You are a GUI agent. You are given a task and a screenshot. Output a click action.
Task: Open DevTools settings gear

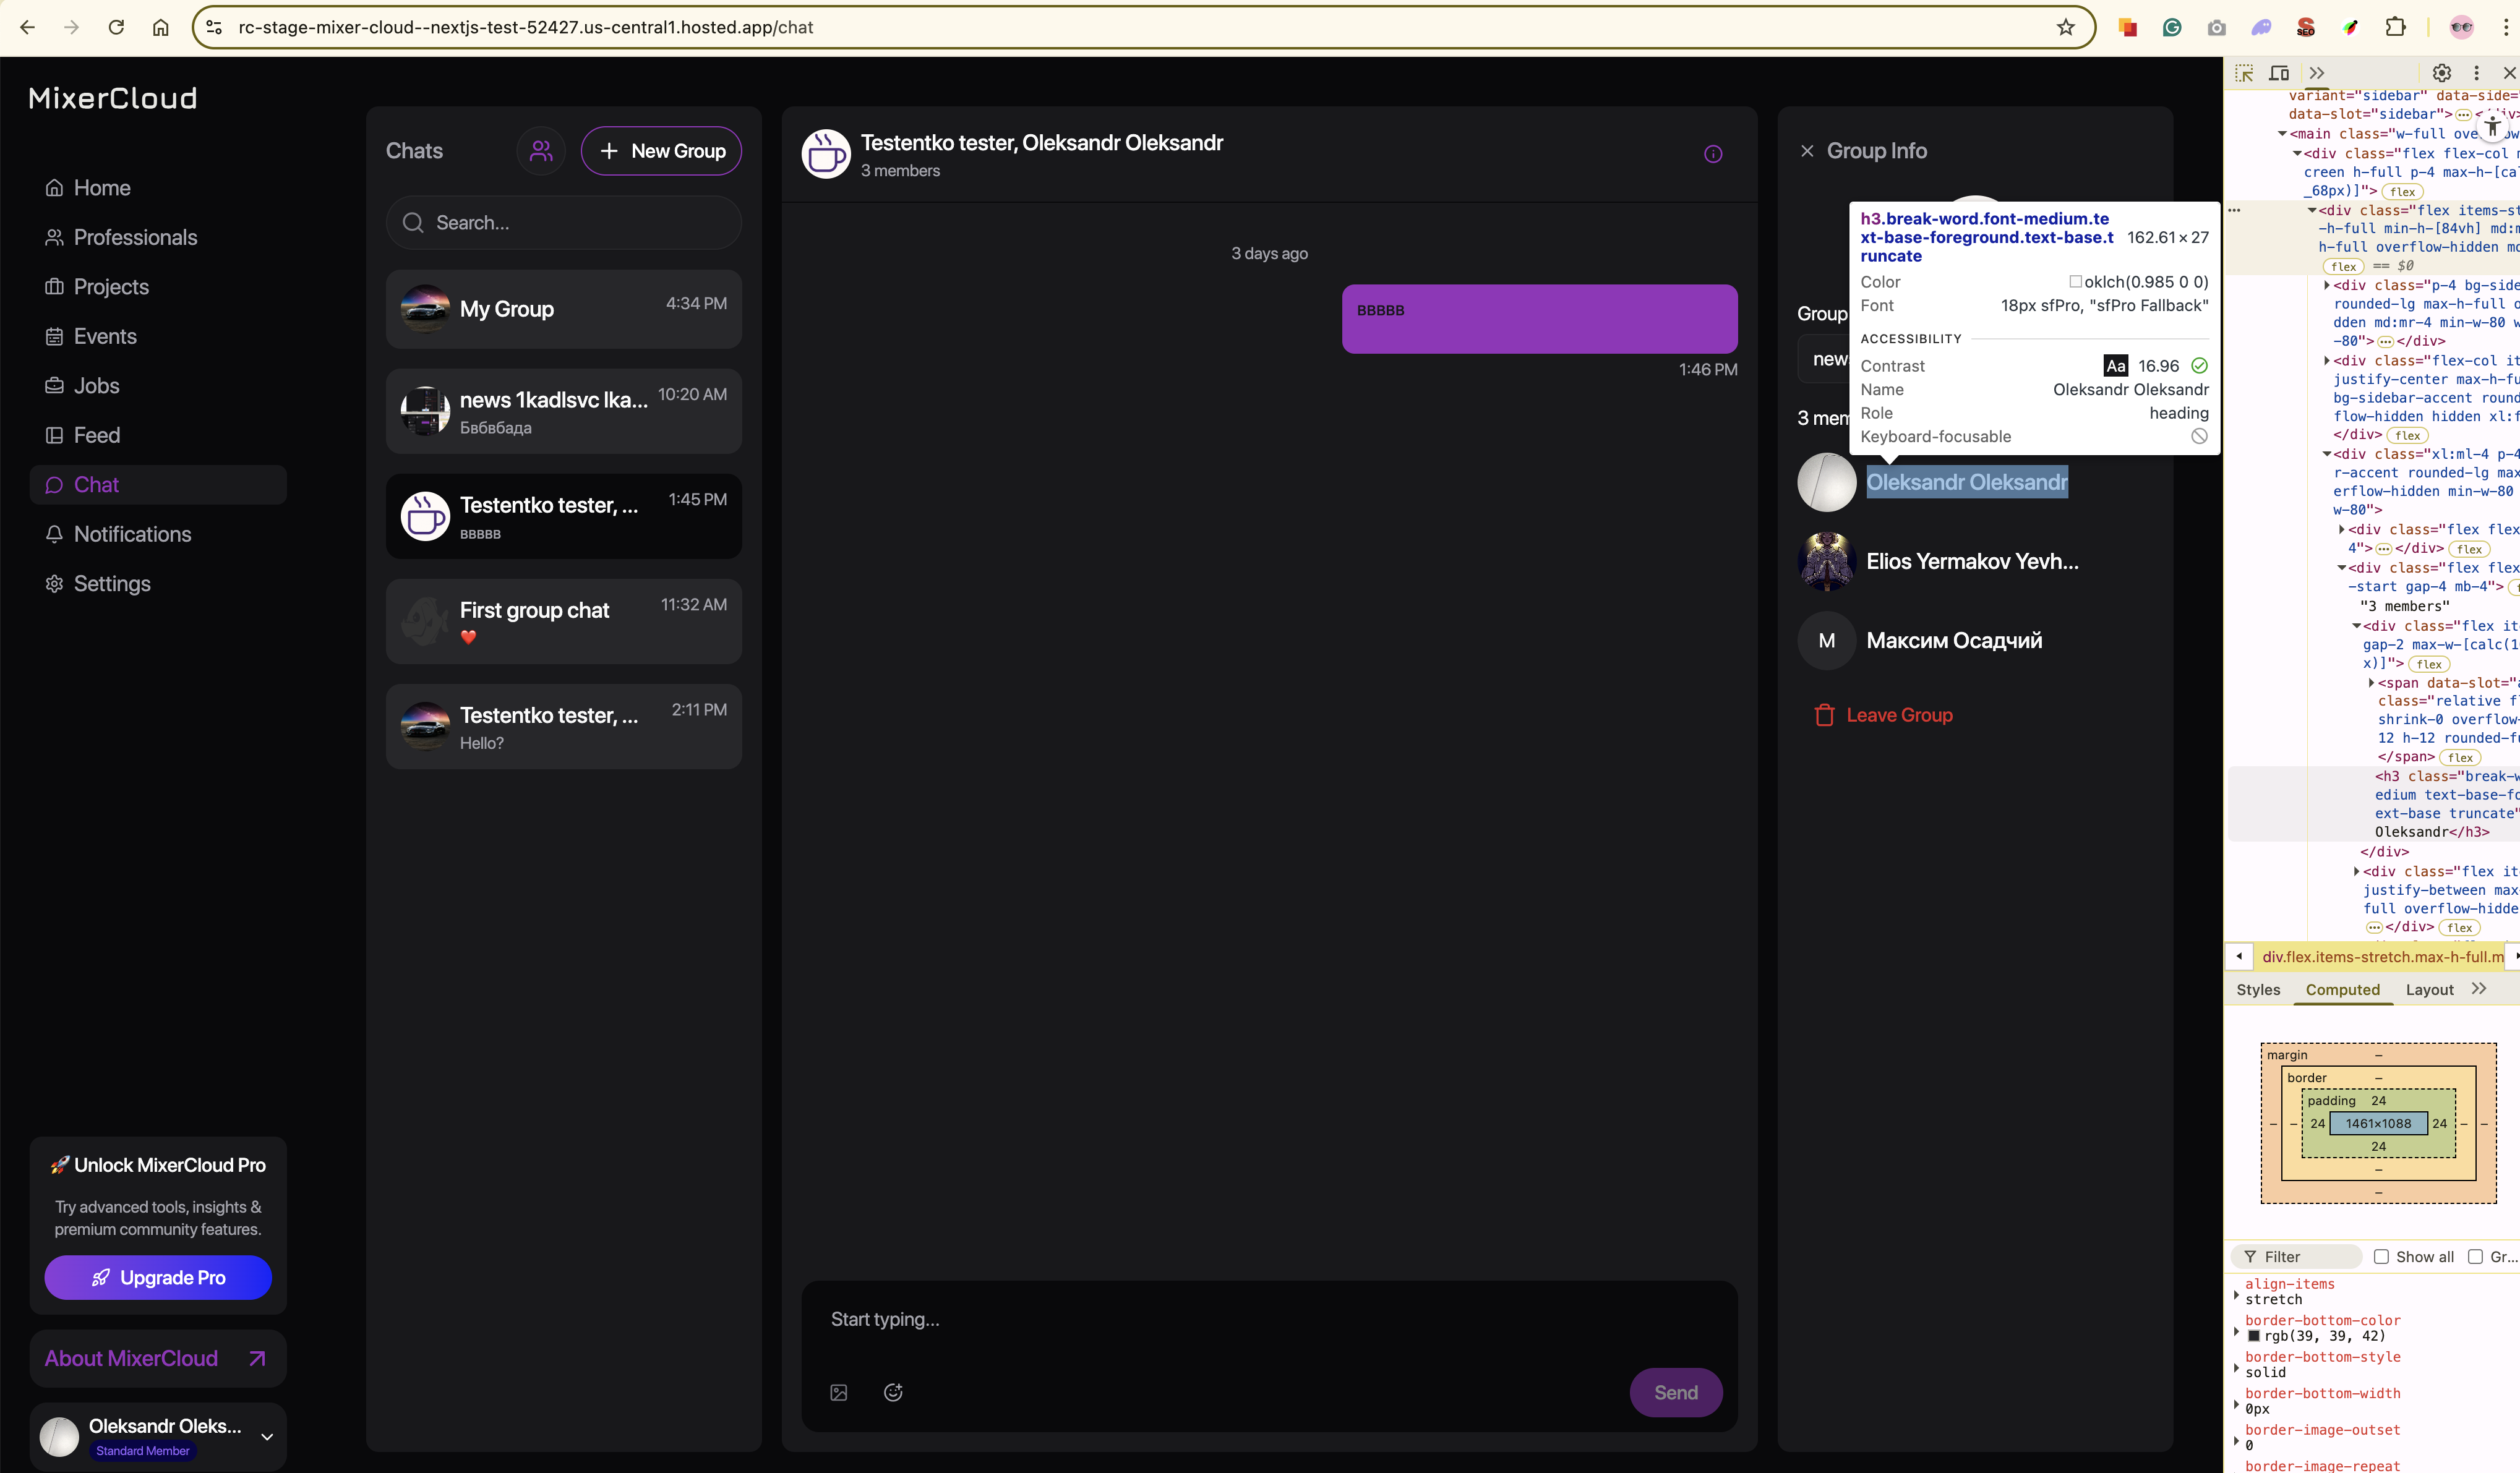pos(2441,73)
